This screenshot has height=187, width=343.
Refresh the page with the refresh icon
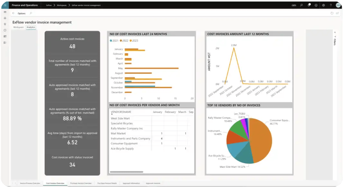click(x=332, y=13)
